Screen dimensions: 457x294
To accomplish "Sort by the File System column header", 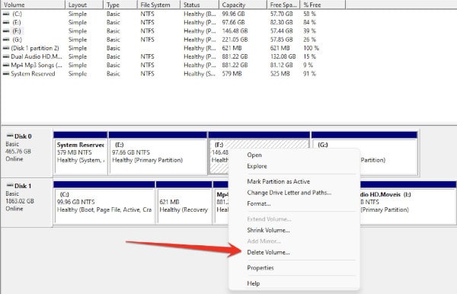I will [159, 5].
